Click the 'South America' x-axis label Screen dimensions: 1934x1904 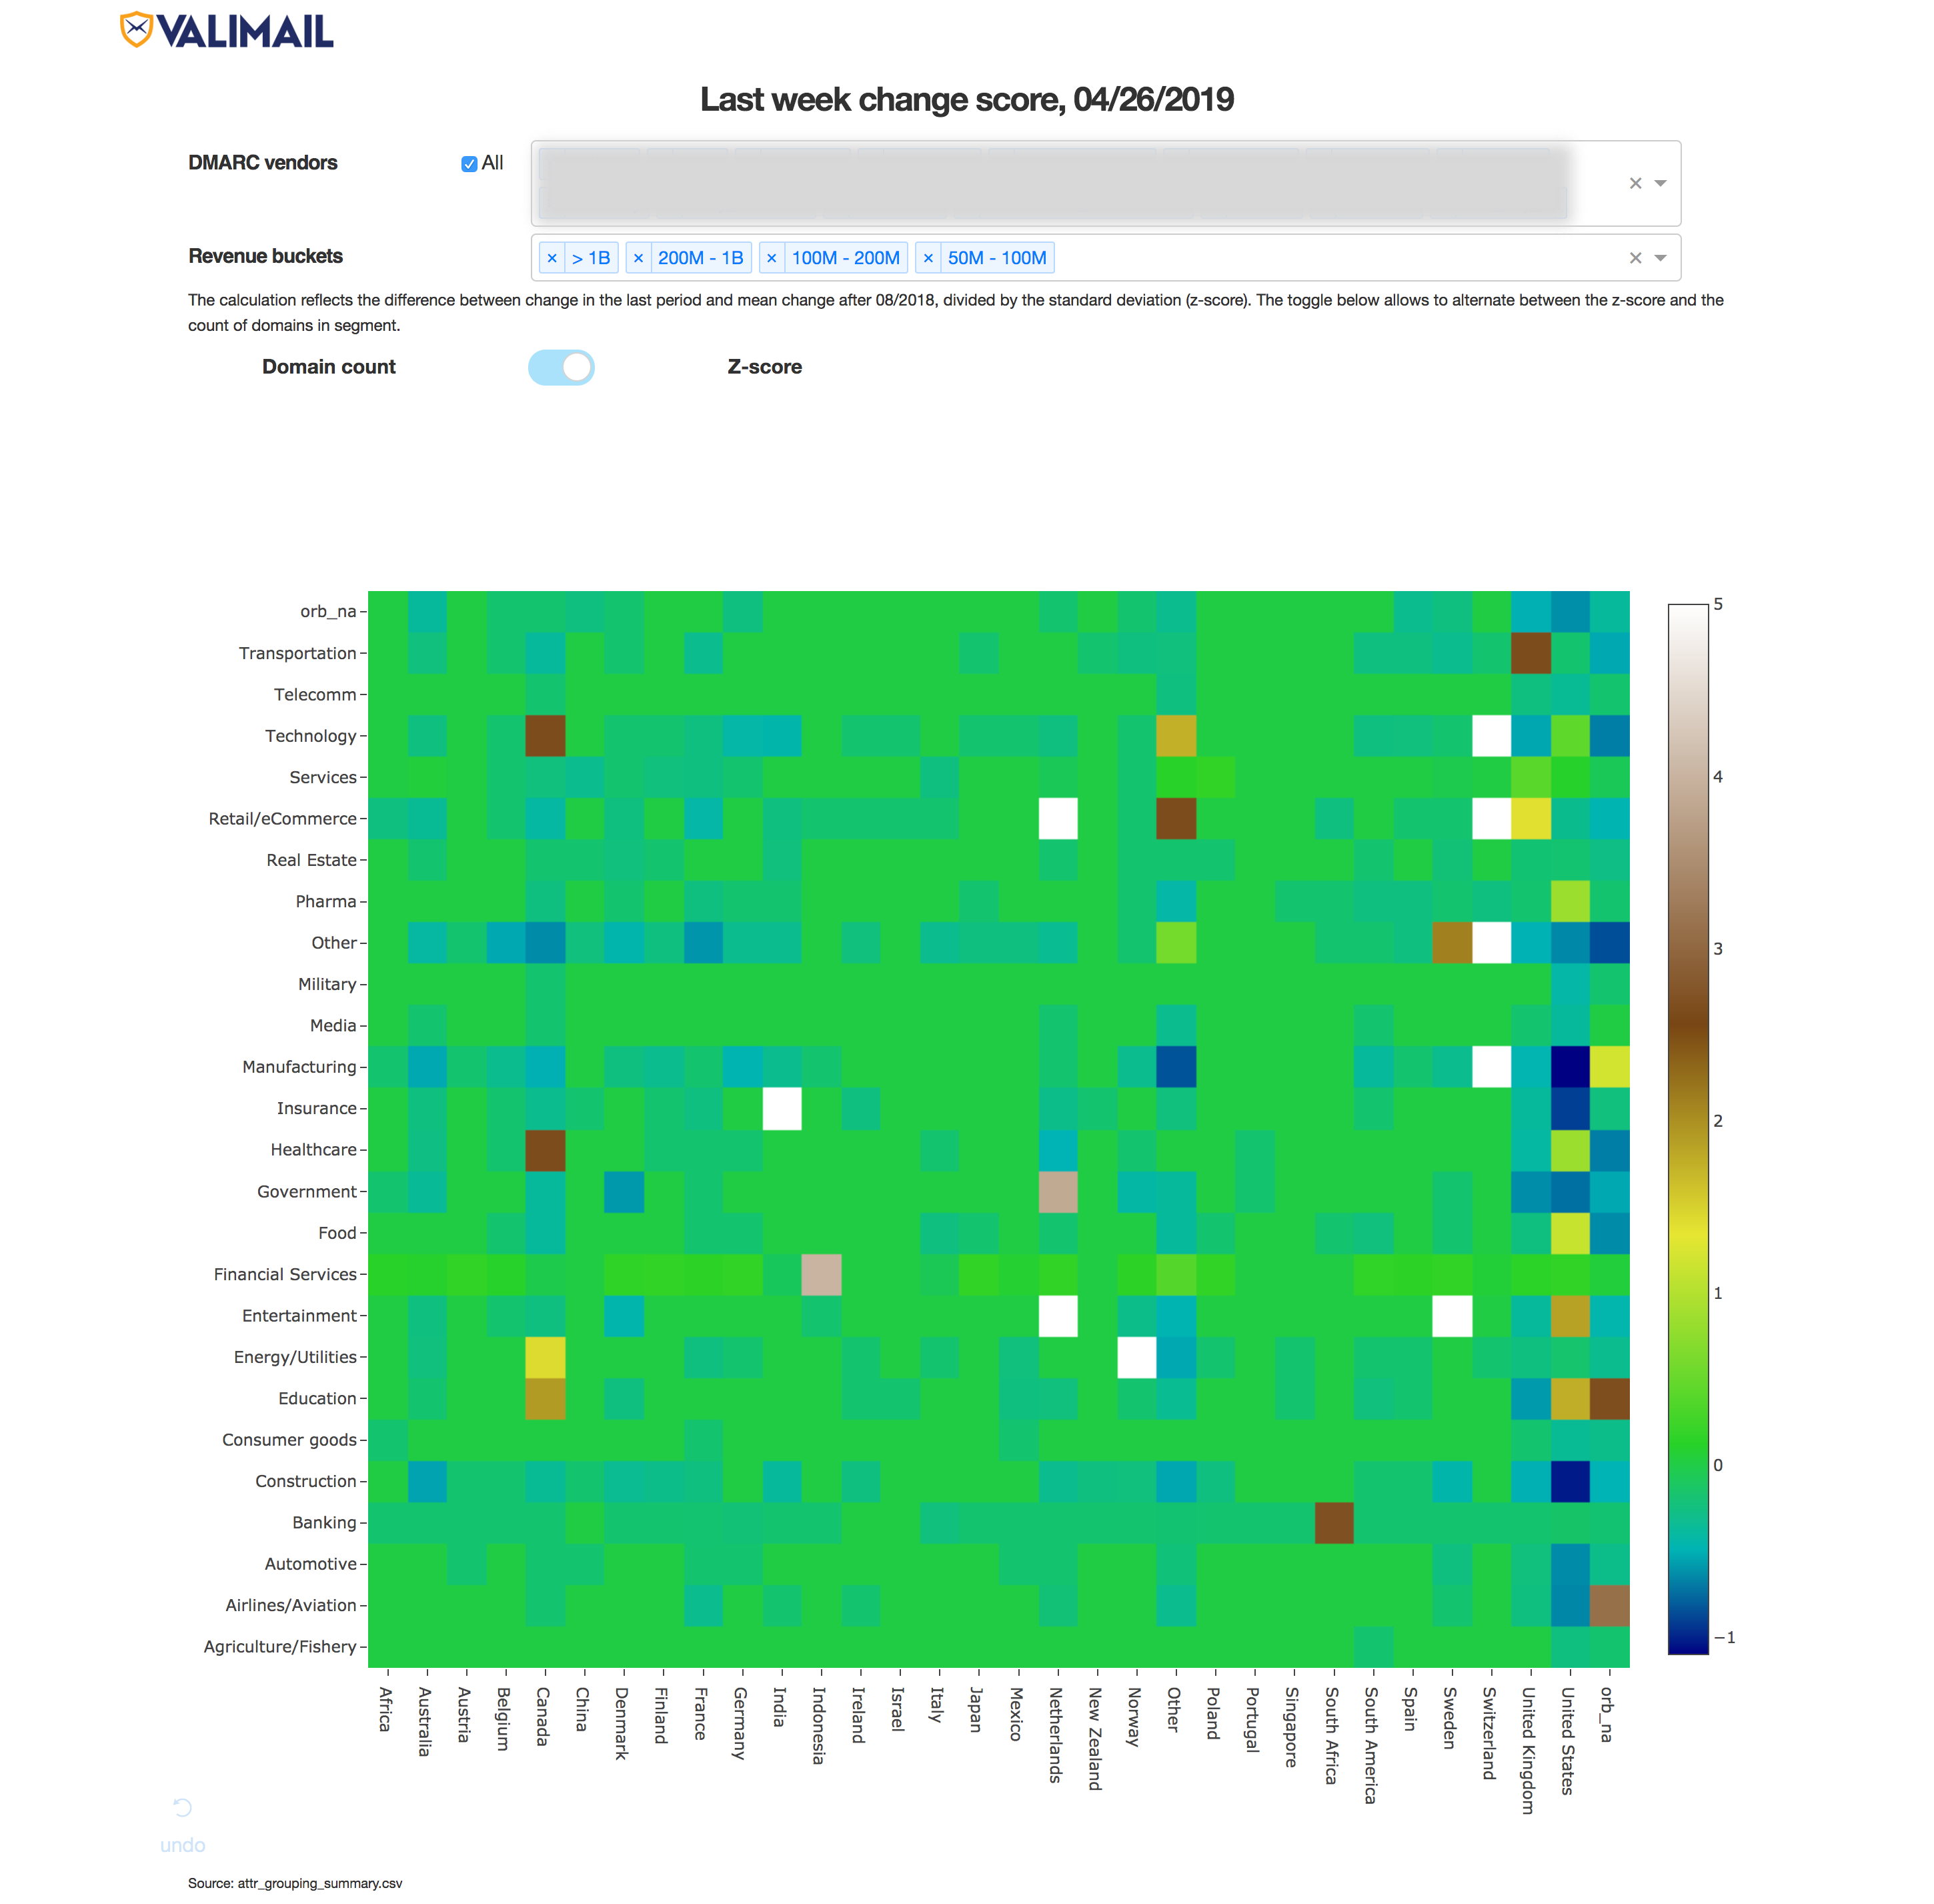pos(1371,1745)
